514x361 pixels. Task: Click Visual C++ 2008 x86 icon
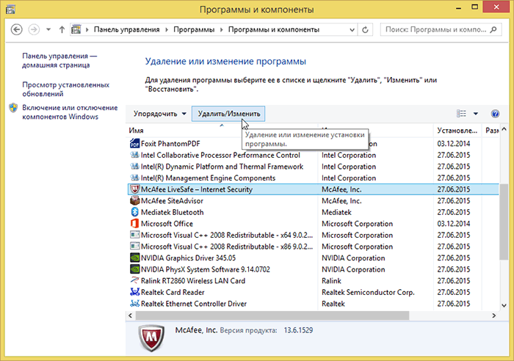tap(134, 247)
